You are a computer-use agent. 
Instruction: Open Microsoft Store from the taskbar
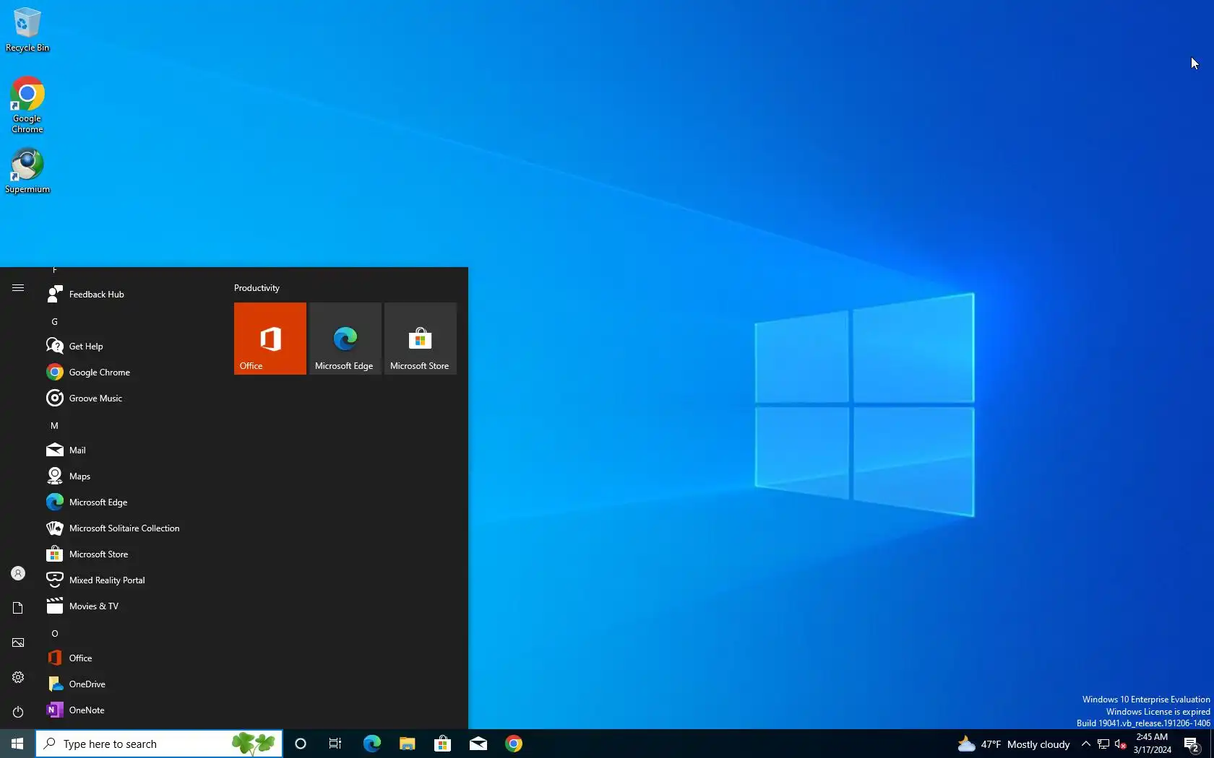[x=442, y=744]
